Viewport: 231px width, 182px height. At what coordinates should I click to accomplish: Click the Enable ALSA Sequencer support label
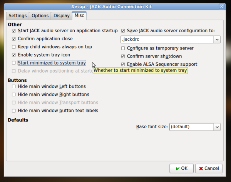pos(162,65)
